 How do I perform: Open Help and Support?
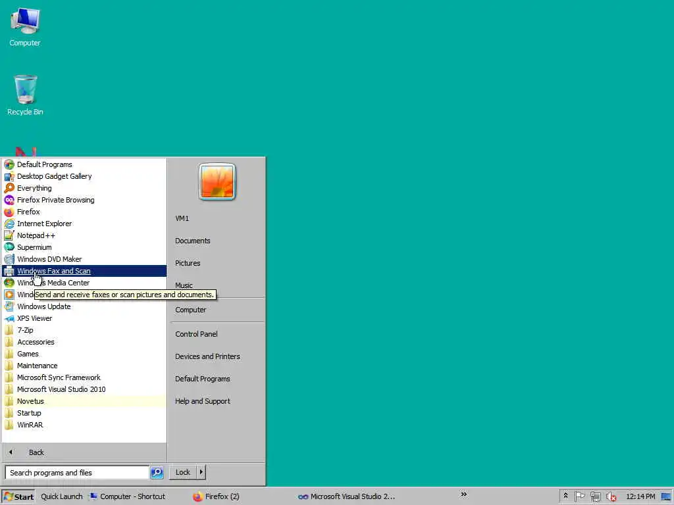(x=203, y=401)
